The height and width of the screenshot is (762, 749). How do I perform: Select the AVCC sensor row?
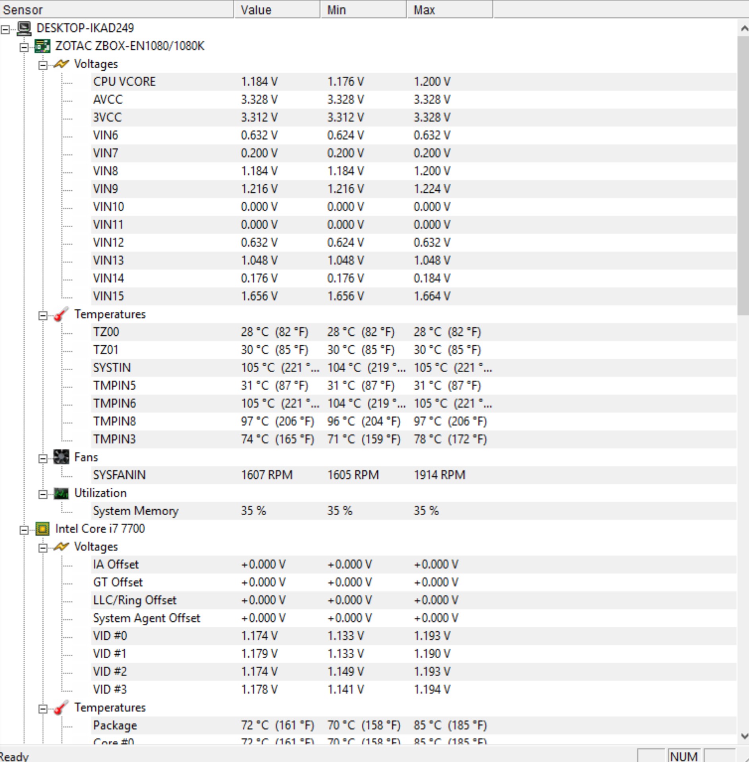tap(413, 100)
